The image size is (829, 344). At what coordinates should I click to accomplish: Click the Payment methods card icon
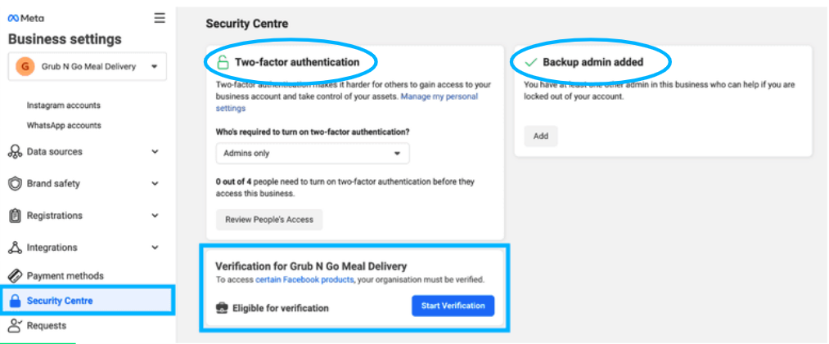(x=15, y=276)
